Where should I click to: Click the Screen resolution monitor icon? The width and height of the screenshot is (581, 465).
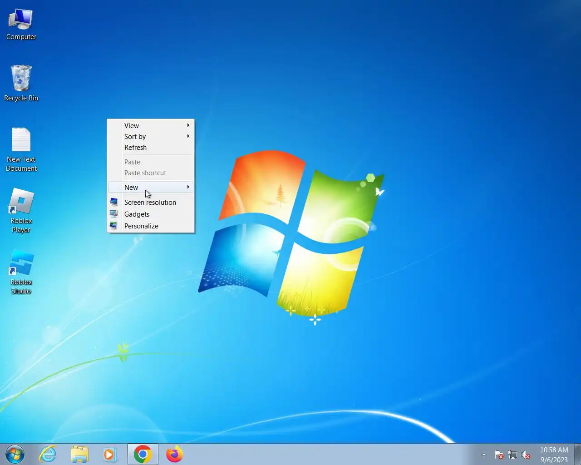[114, 202]
